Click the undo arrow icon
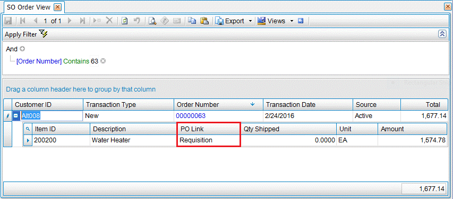 tap(137, 21)
